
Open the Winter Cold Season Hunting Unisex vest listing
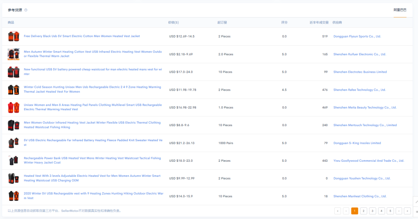pyautogui.click(x=93, y=89)
